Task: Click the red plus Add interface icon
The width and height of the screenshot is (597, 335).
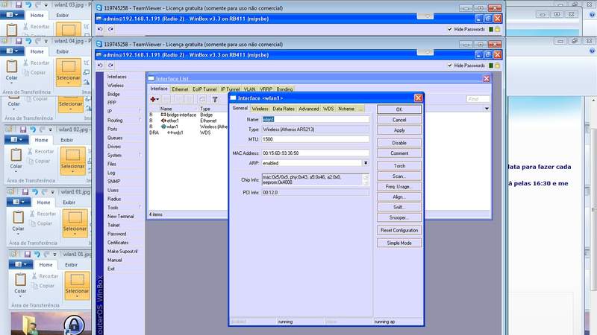Action: pos(153,99)
